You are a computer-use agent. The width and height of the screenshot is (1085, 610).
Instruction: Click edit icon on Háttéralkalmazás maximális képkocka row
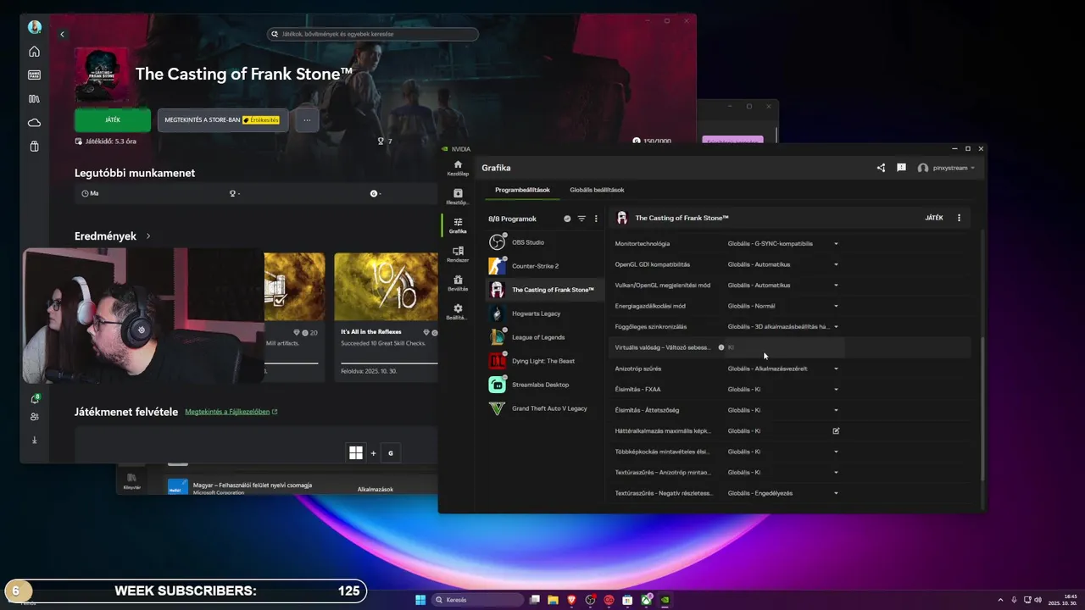point(836,430)
